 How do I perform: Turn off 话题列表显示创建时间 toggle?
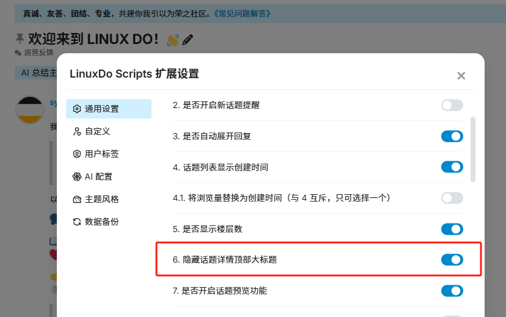pos(452,167)
